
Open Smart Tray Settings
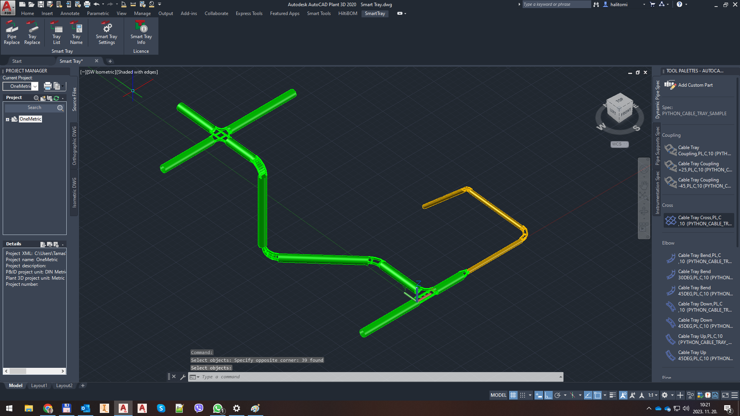point(106,33)
